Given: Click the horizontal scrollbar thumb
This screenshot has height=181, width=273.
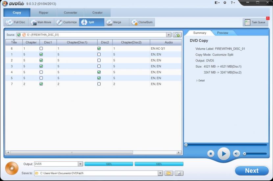Looking at the screenshot, I should click(x=72, y=152).
